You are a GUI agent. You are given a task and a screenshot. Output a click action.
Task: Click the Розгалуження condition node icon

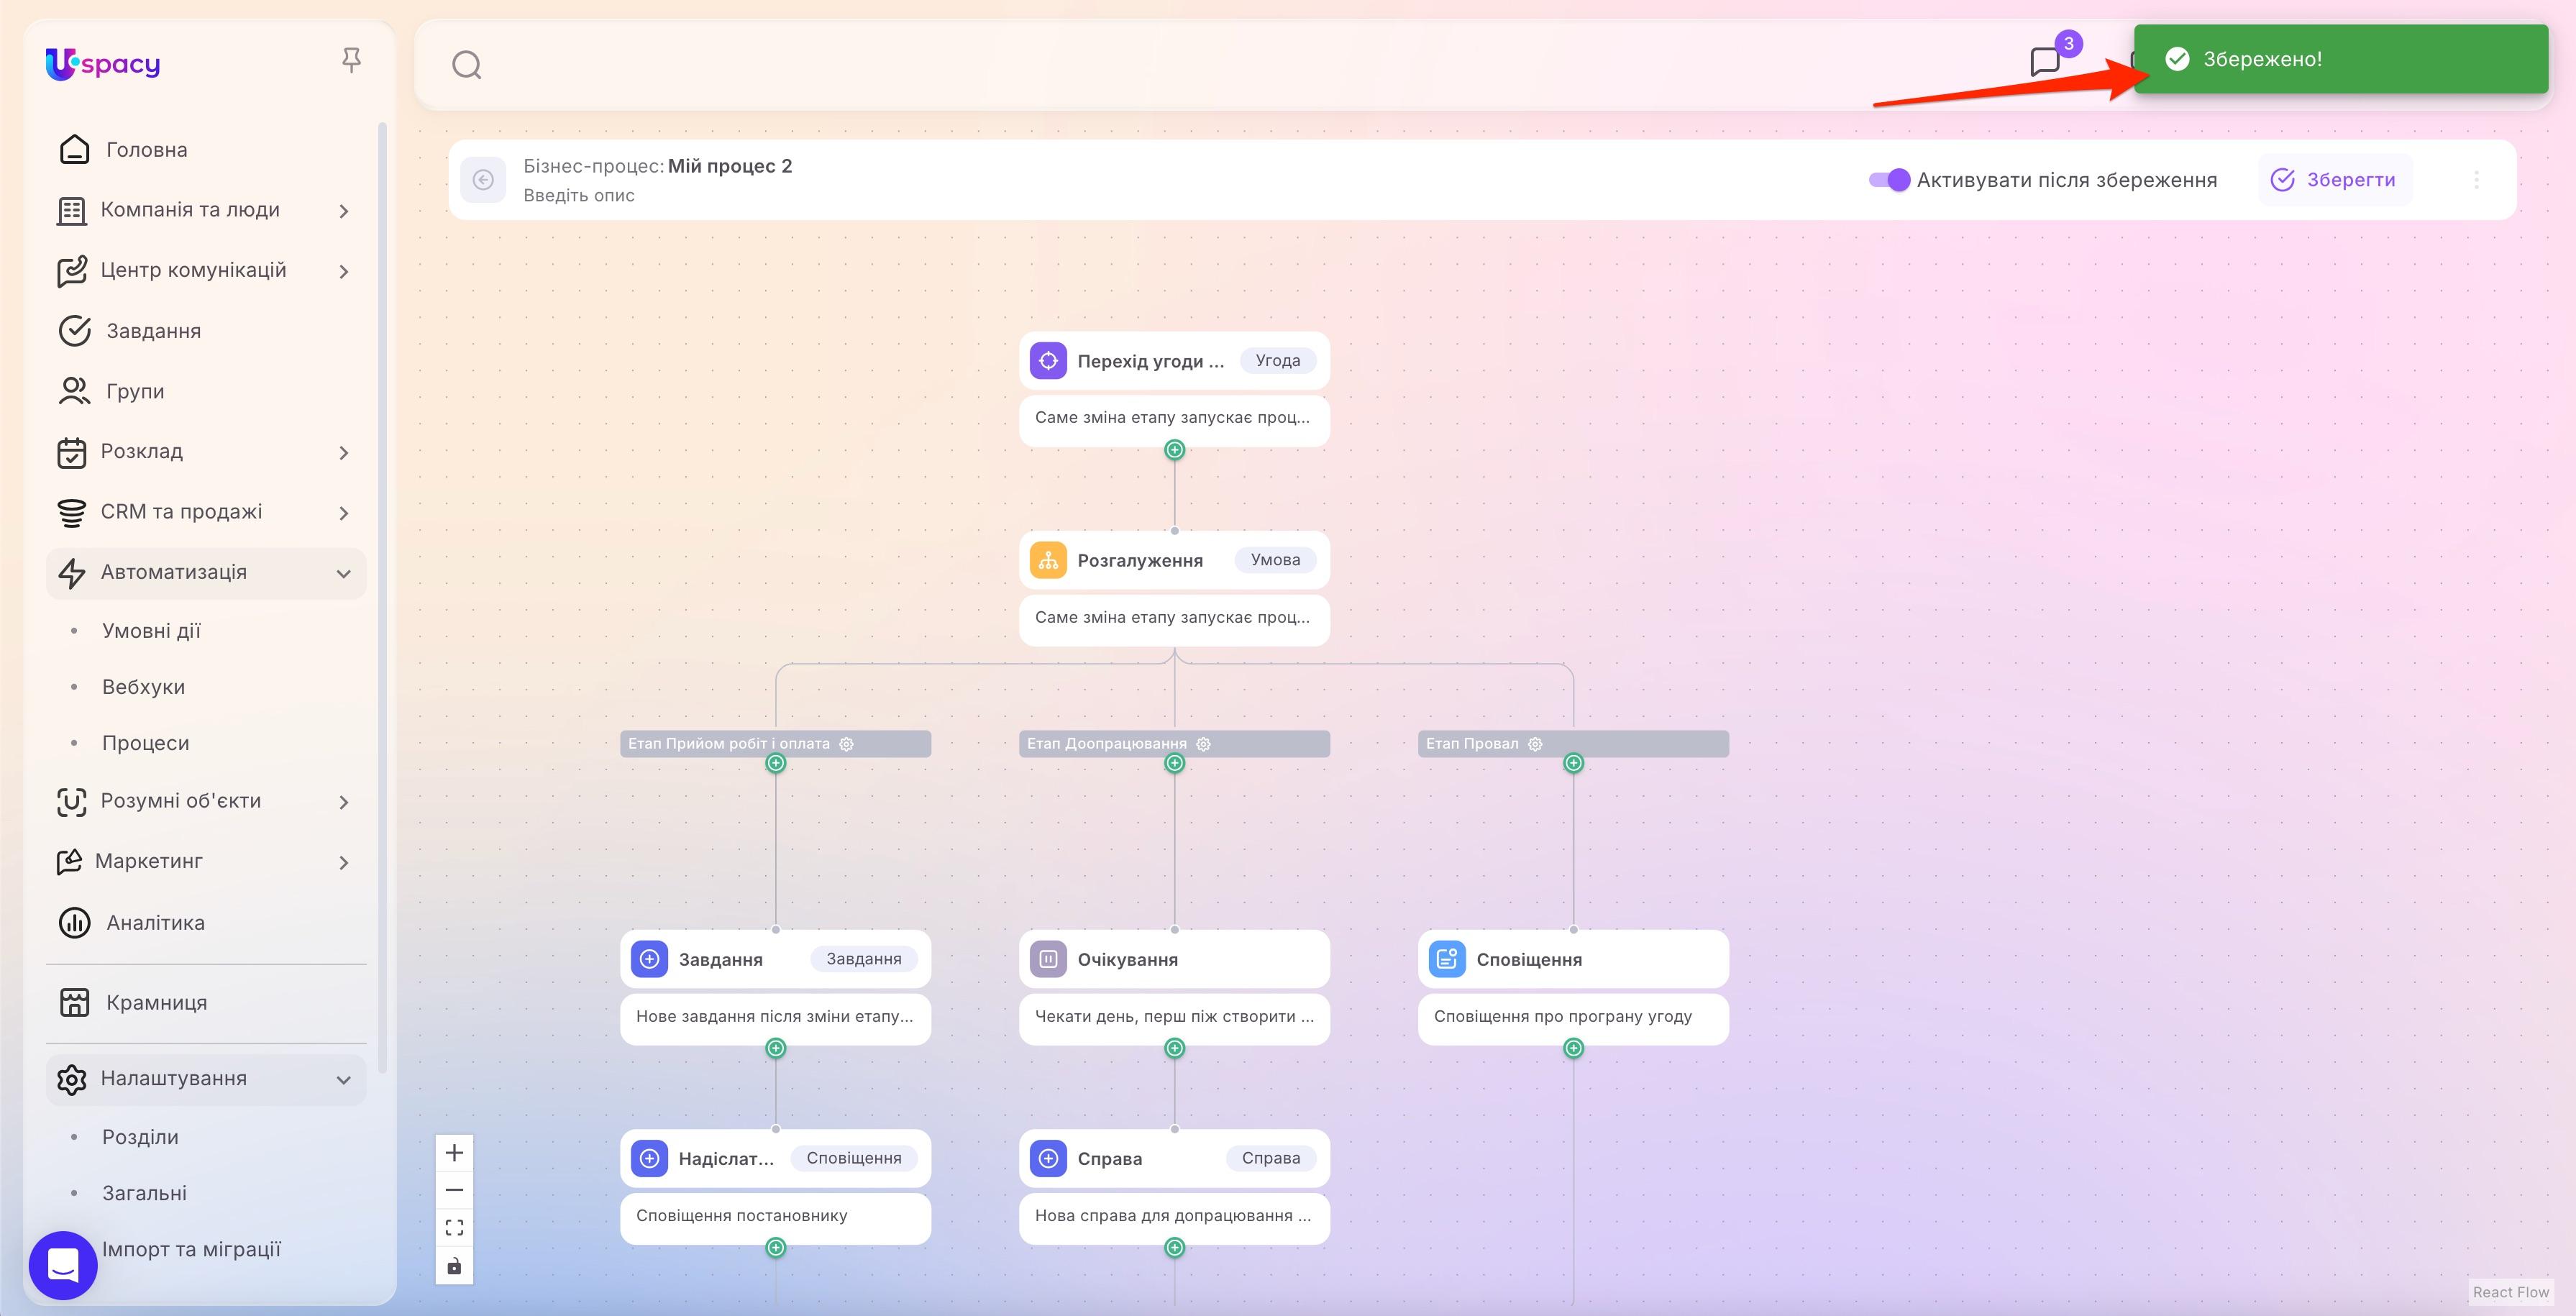1048,560
